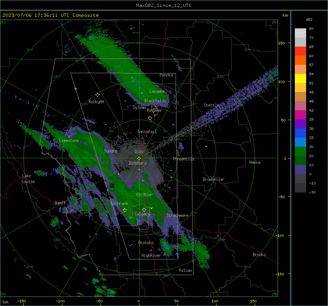Click the dBZ legend heading
Viewport: 328px width, 306px height.
point(309,19)
